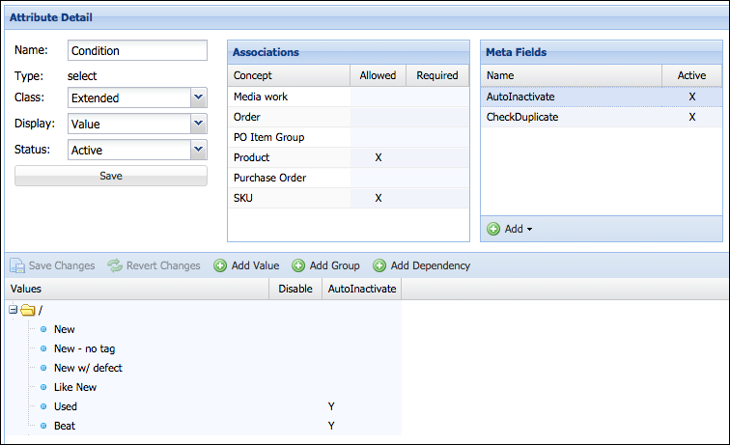Click the green plus icon for Add Group
730x445 pixels.
pos(298,265)
